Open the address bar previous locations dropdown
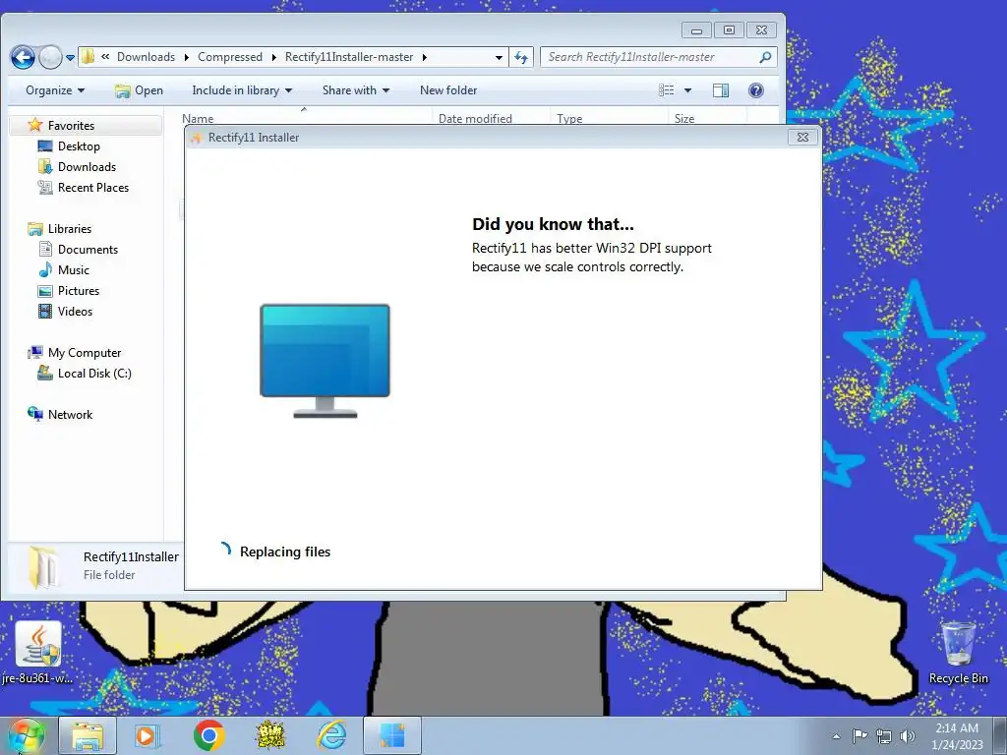 point(499,57)
